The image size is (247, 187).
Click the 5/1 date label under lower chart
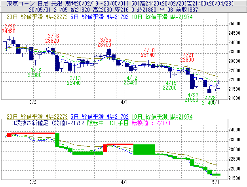pos(215,182)
